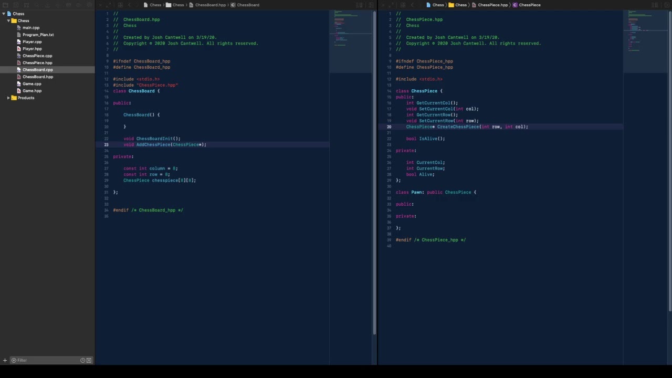Select Player.hpp in file list
Image resolution: width=672 pixels, height=378 pixels.
pos(32,49)
